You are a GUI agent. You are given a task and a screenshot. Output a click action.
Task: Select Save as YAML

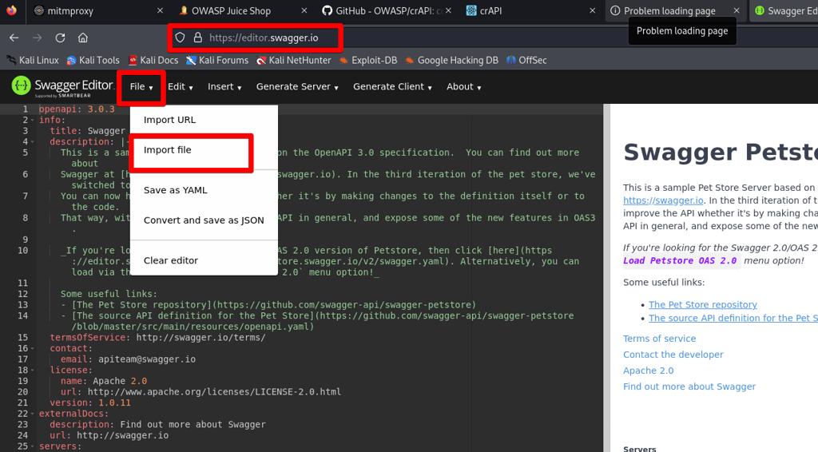point(204,190)
